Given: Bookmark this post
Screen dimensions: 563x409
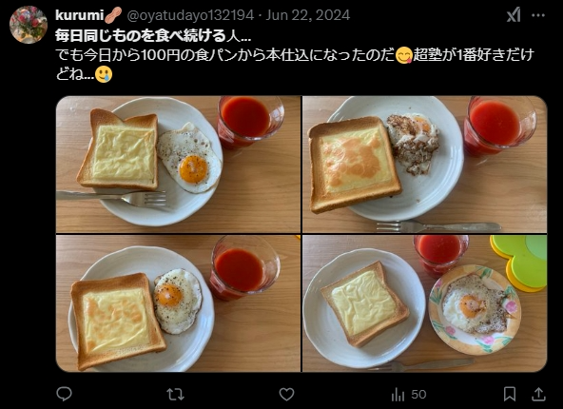Looking at the screenshot, I should 510,394.
